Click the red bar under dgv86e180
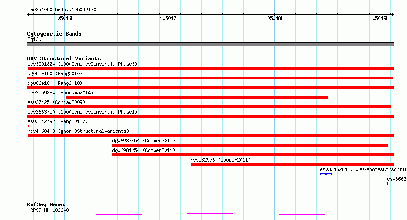The height and width of the screenshot is (220, 407). 211,88
